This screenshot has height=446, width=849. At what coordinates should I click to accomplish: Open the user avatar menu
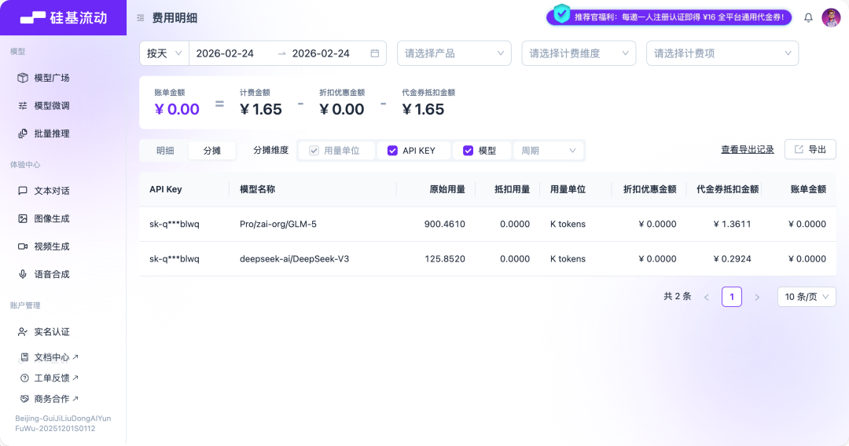tap(831, 17)
